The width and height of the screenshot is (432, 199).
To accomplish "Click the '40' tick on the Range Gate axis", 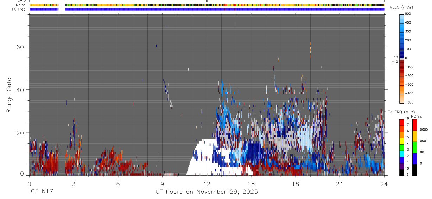I will click(20, 90).
